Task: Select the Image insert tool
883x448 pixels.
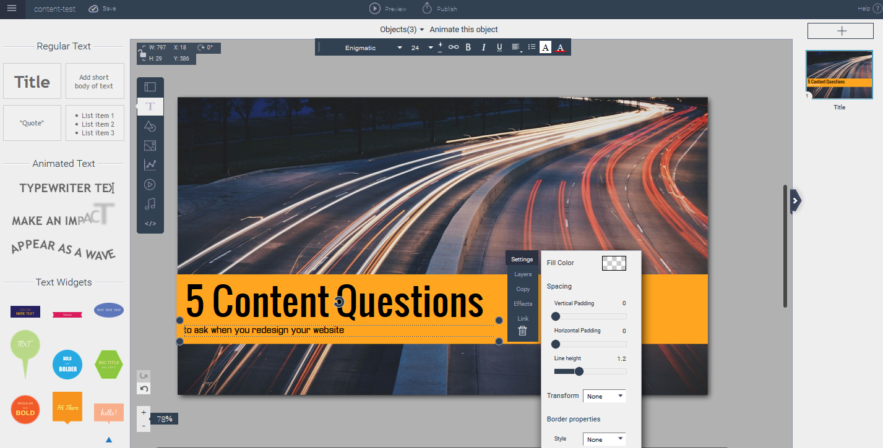Action: 150,146
